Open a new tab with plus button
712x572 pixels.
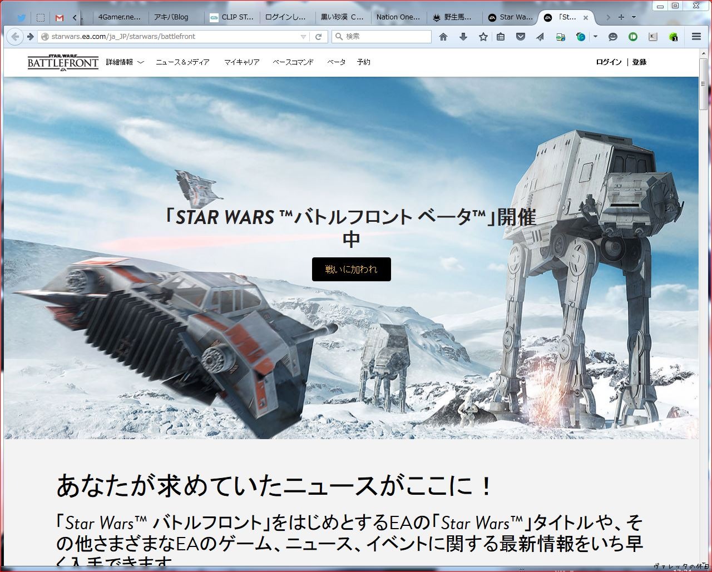[x=621, y=17]
